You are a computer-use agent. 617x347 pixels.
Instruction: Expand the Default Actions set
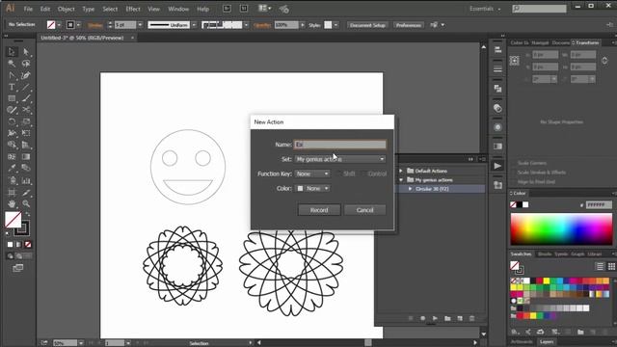point(401,171)
